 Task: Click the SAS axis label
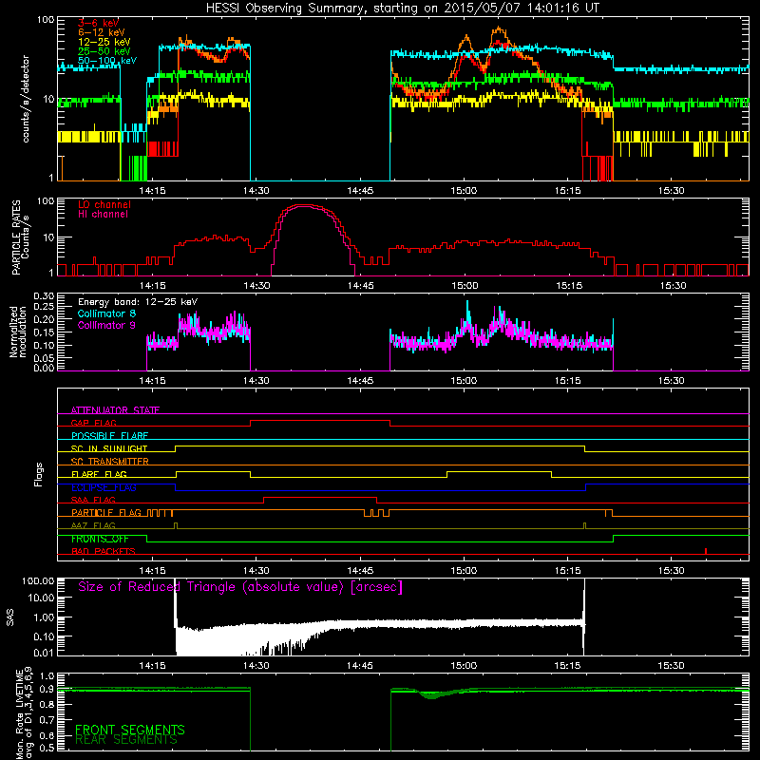[10, 617]
